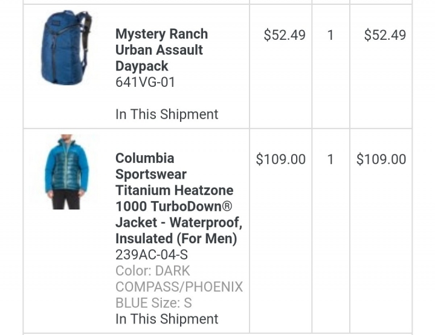Viewport: 435px width, 335px height.
Task: Click "In This Shipment" under the daypack
Action: pos(167,114)
